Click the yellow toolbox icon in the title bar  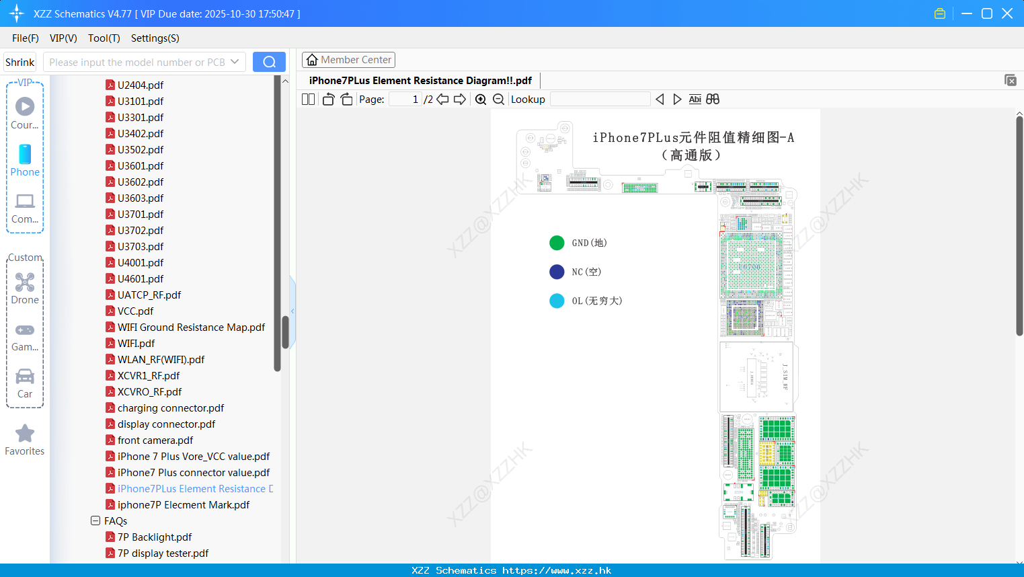pyautogui.click(x=940, y=13)
